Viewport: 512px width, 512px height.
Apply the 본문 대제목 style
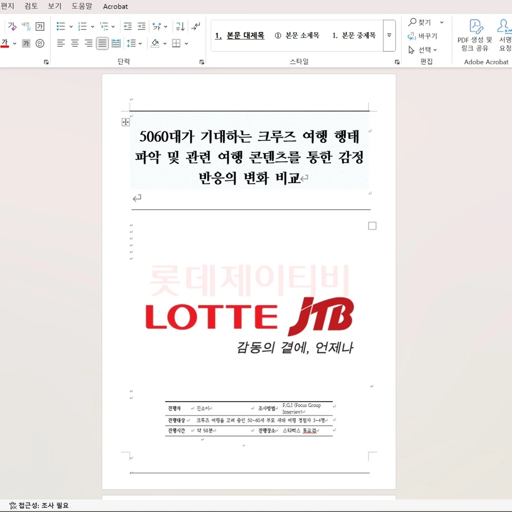(240, 35)
